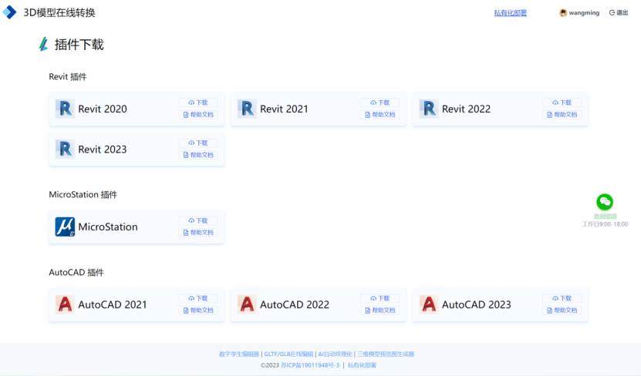
Task: Open help document for Revit 2020
Action: [x=198, y=115]
